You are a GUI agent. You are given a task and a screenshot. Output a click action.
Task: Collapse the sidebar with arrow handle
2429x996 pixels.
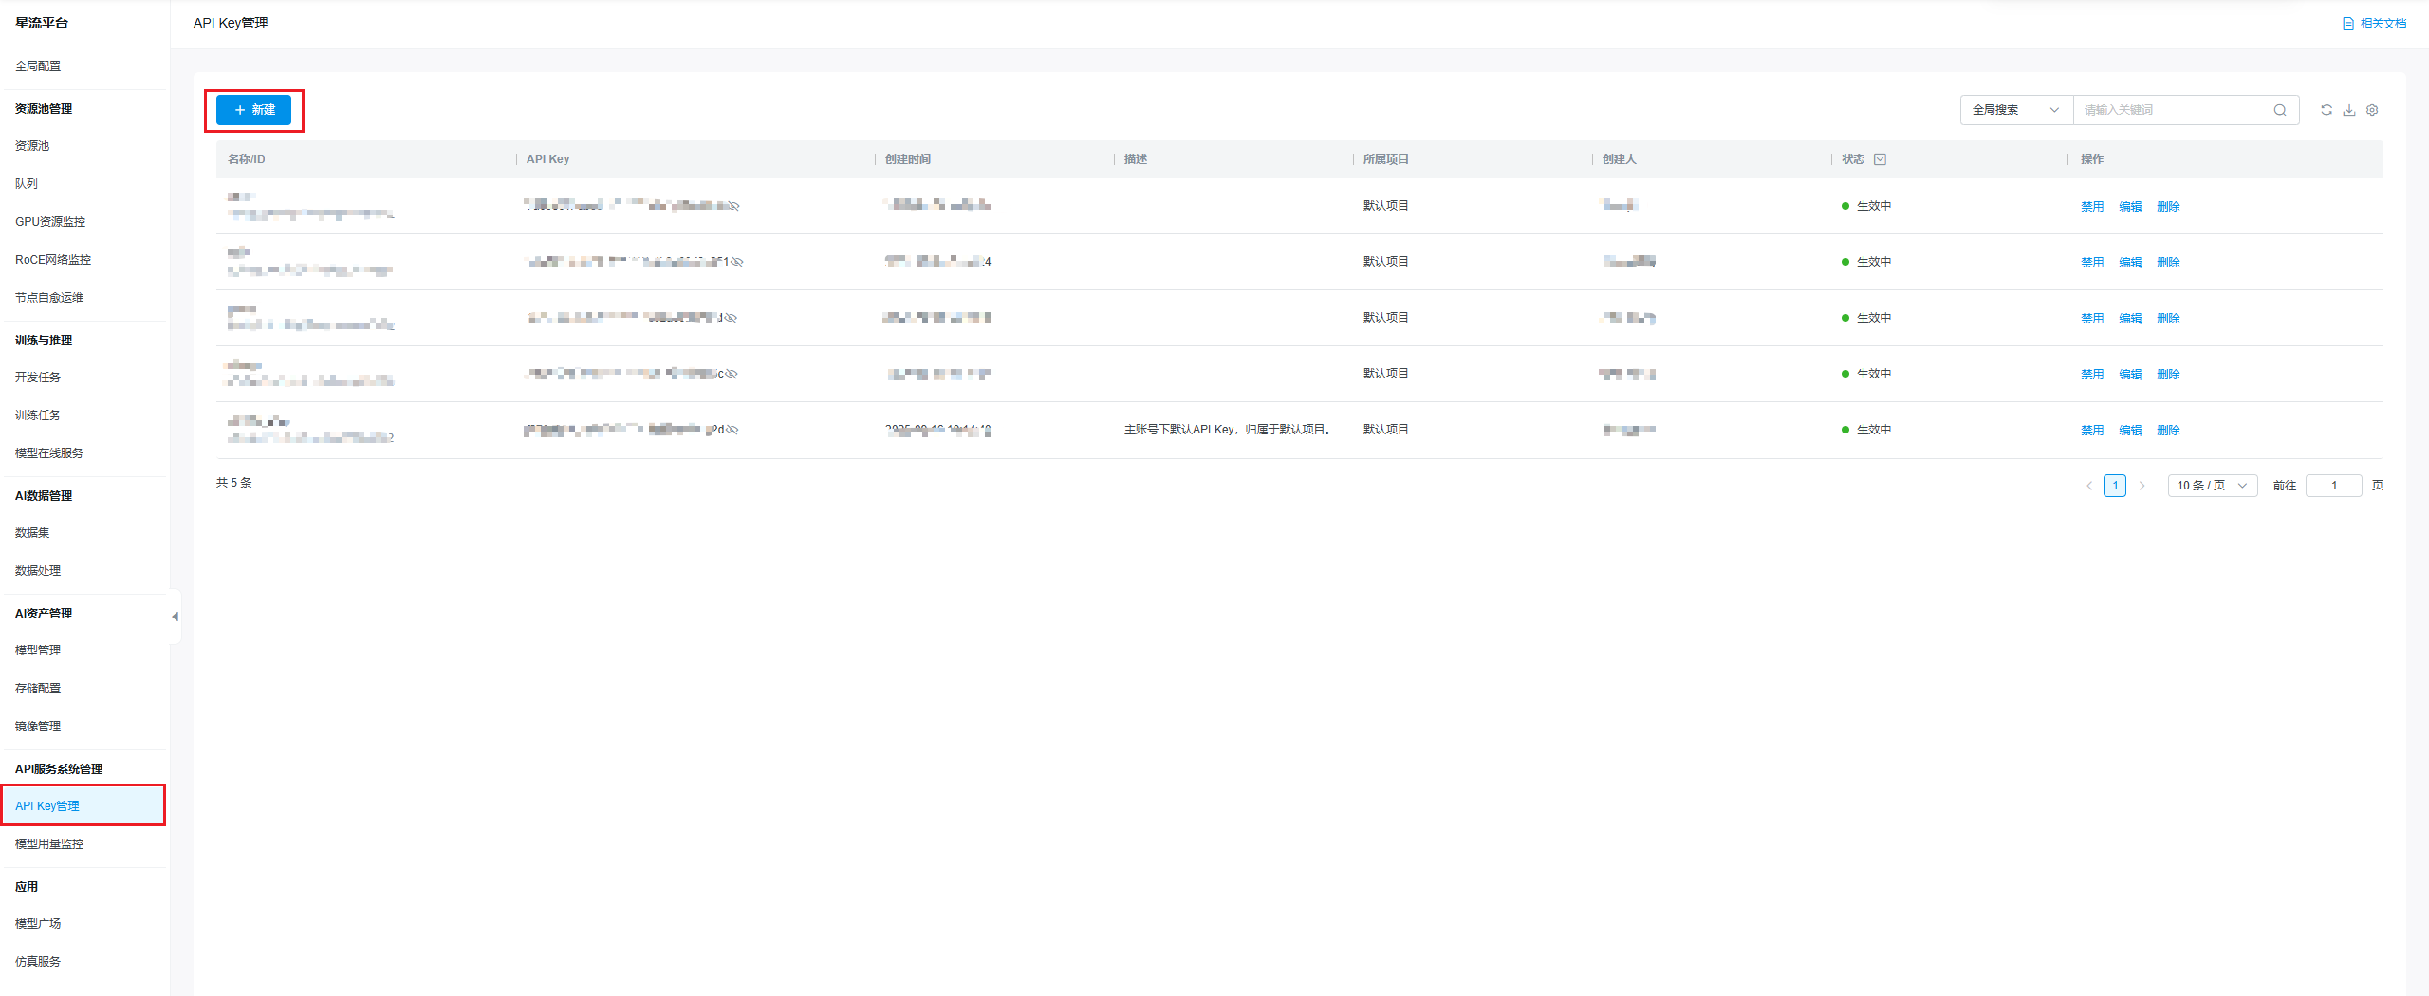pyautogui.click(x=175, y=617)
